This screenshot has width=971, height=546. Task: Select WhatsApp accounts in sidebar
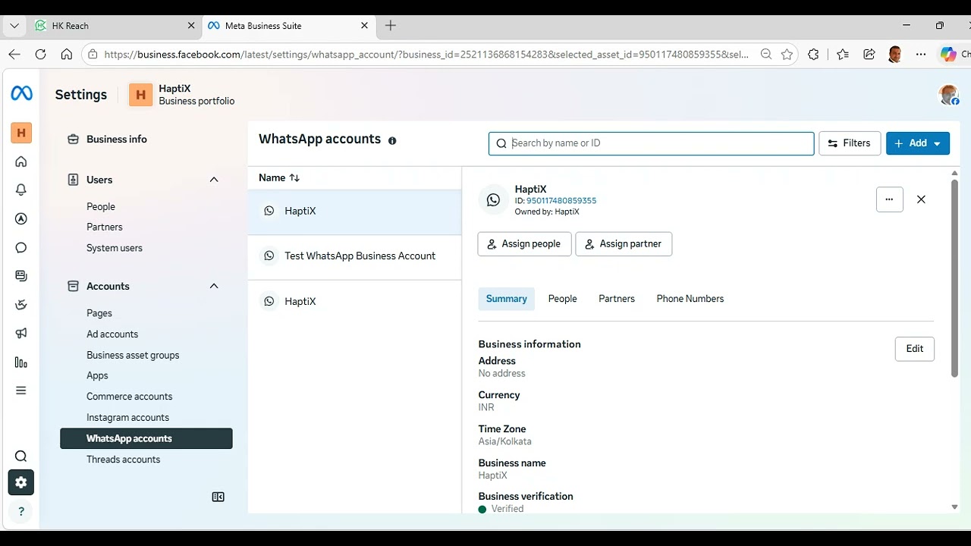tap(146, 438)
